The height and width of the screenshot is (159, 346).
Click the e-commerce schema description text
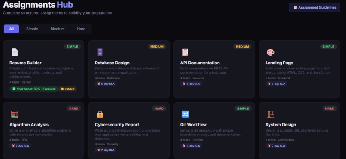pyautogui.click(x=127, y=70)
